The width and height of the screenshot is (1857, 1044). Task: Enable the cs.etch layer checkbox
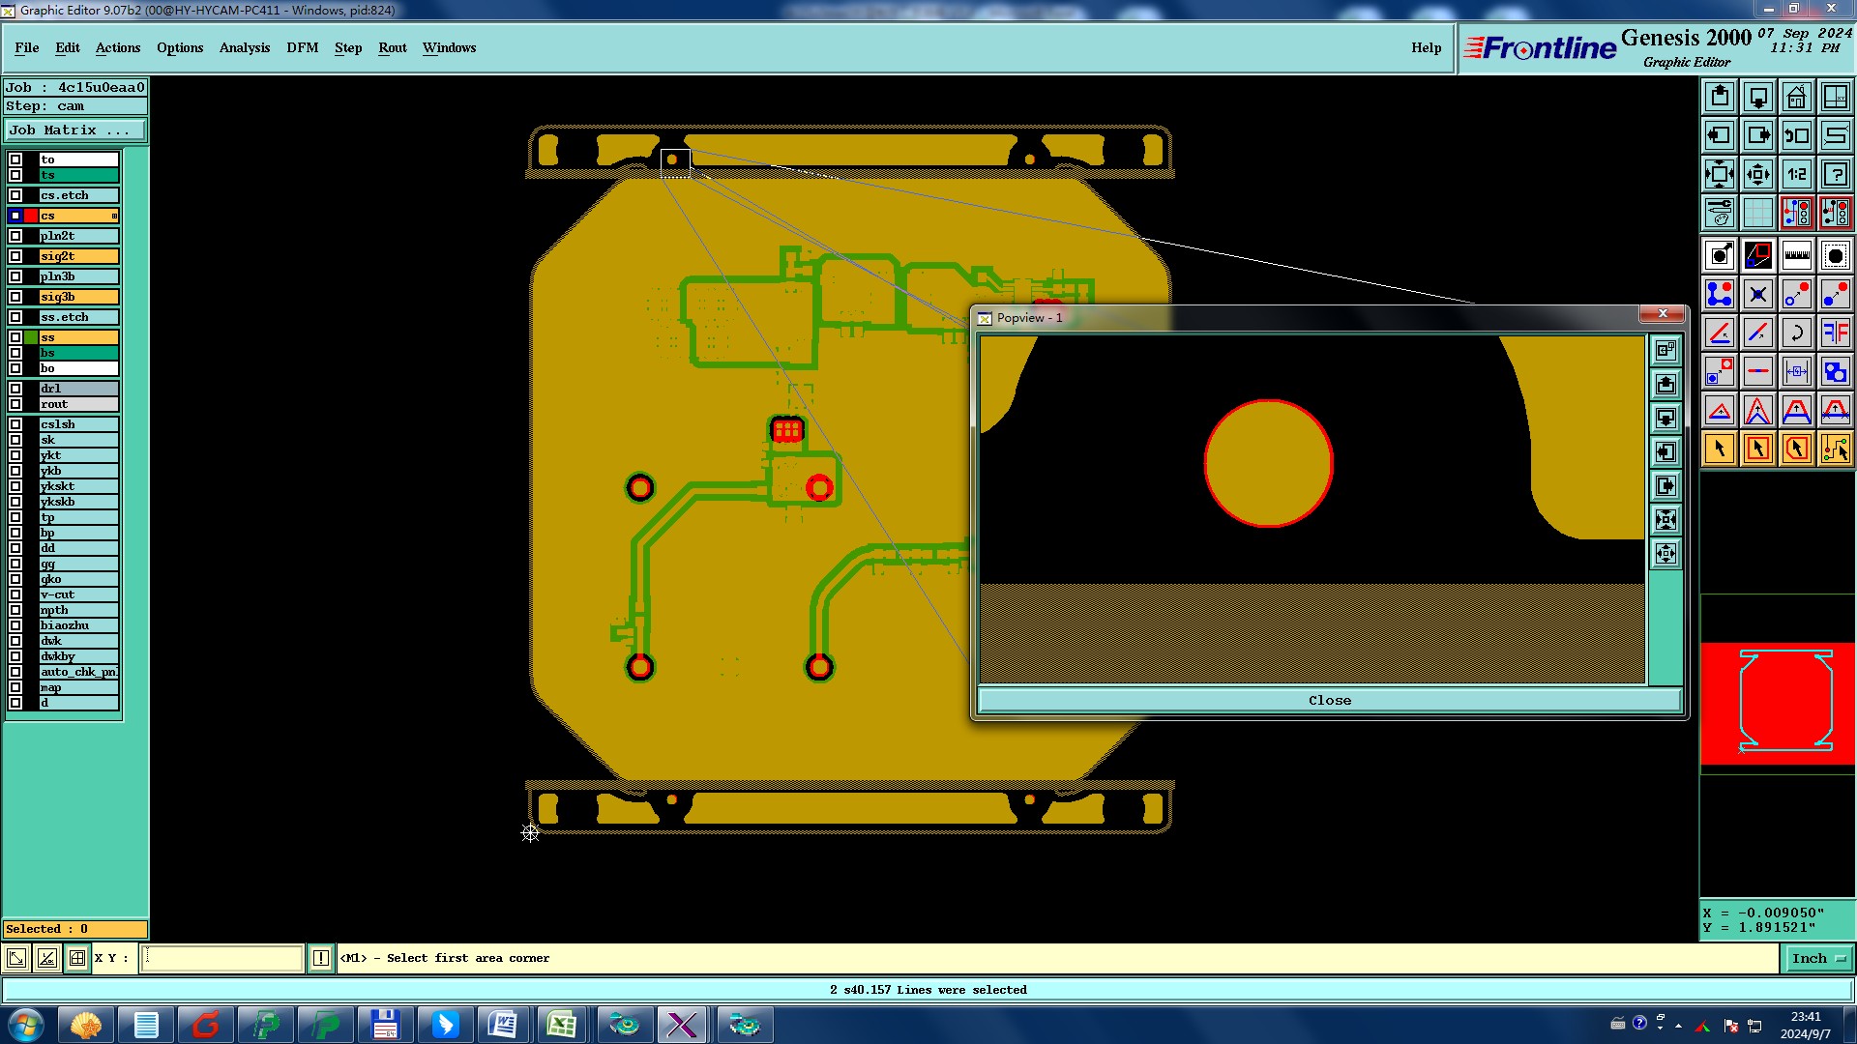(15, 195)
